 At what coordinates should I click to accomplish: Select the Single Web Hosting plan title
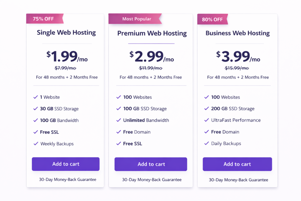pyautogui.click(x=66, y=33)
